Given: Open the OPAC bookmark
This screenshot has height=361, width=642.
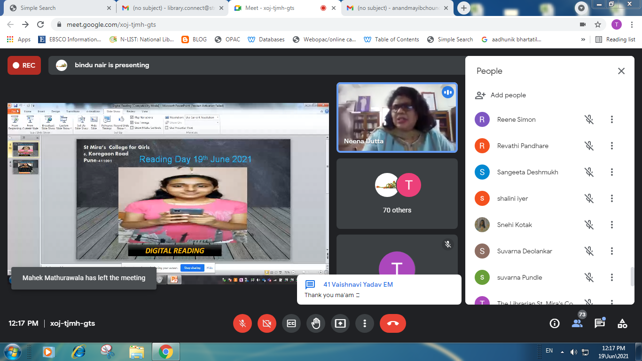Looking at the screenshot, I should (x=227, y=39).
